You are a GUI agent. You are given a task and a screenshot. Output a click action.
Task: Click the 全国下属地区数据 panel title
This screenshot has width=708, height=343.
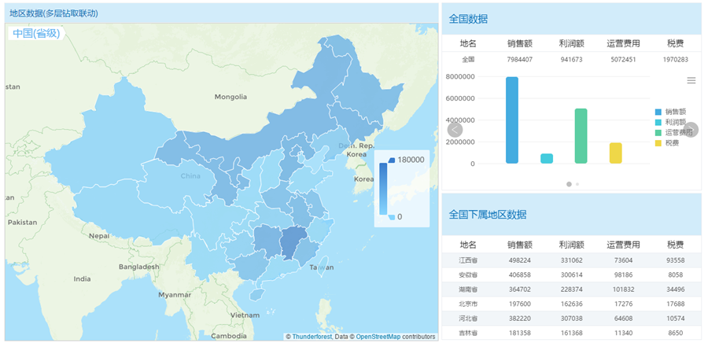(487, 214)
